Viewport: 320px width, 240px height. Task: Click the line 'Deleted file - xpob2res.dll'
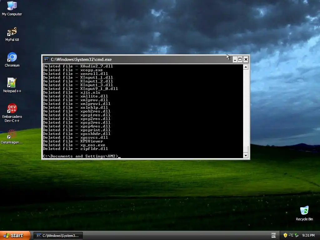click(77, 111)
